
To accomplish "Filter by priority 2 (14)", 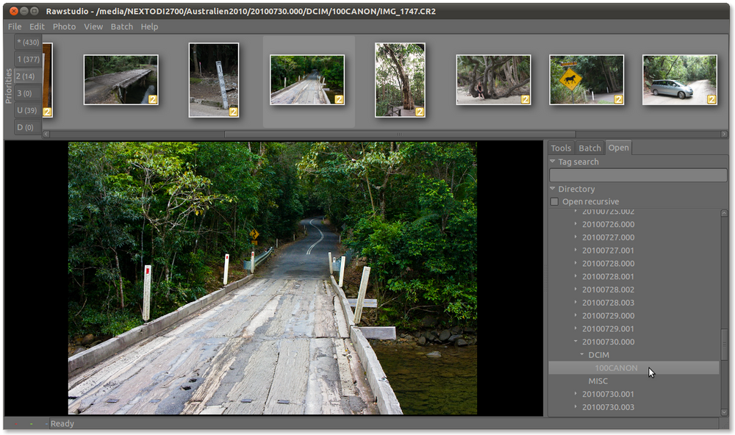I will (26, 76).
